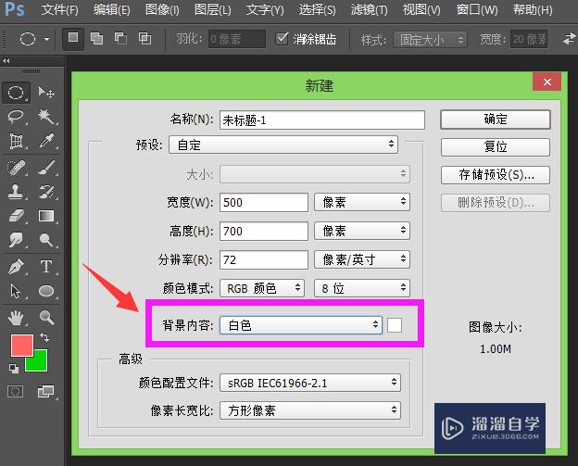This screenshot has width=578, height=466.
Task: Choose New Selection mode in options bar
Action: pos(73,38)
